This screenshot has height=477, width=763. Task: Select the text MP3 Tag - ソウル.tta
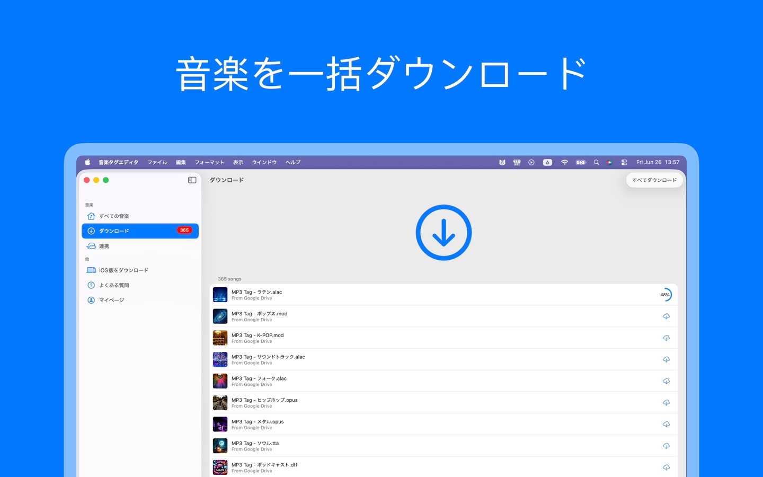pyautogui.click(x=255, y=444)
